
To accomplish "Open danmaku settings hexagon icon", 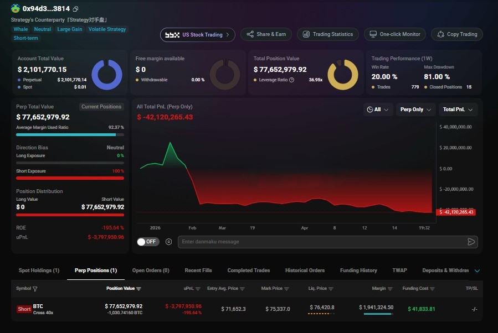I will [x=168, y=242].
